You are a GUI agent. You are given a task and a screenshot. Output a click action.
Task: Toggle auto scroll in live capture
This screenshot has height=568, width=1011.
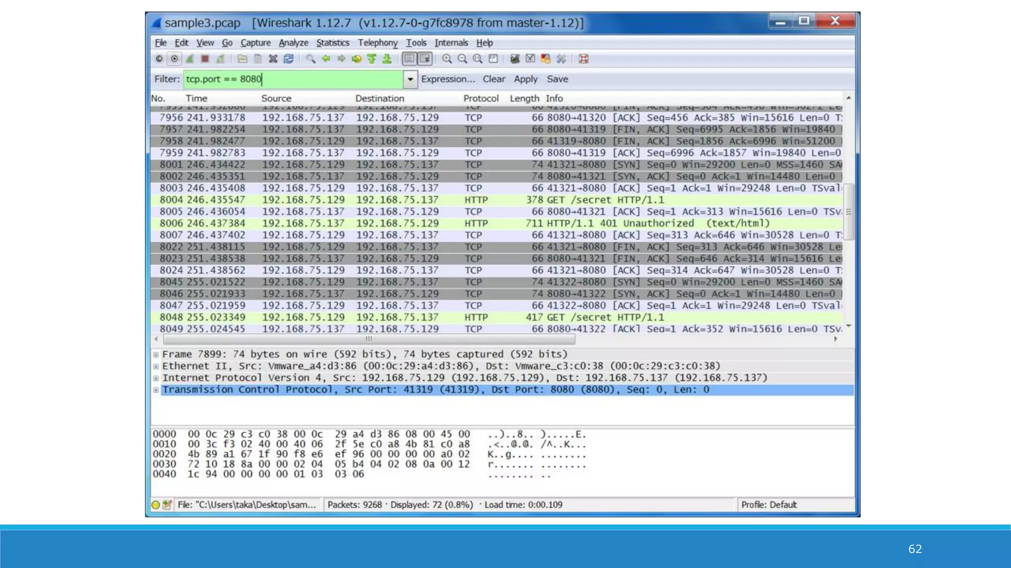point(425,59)
